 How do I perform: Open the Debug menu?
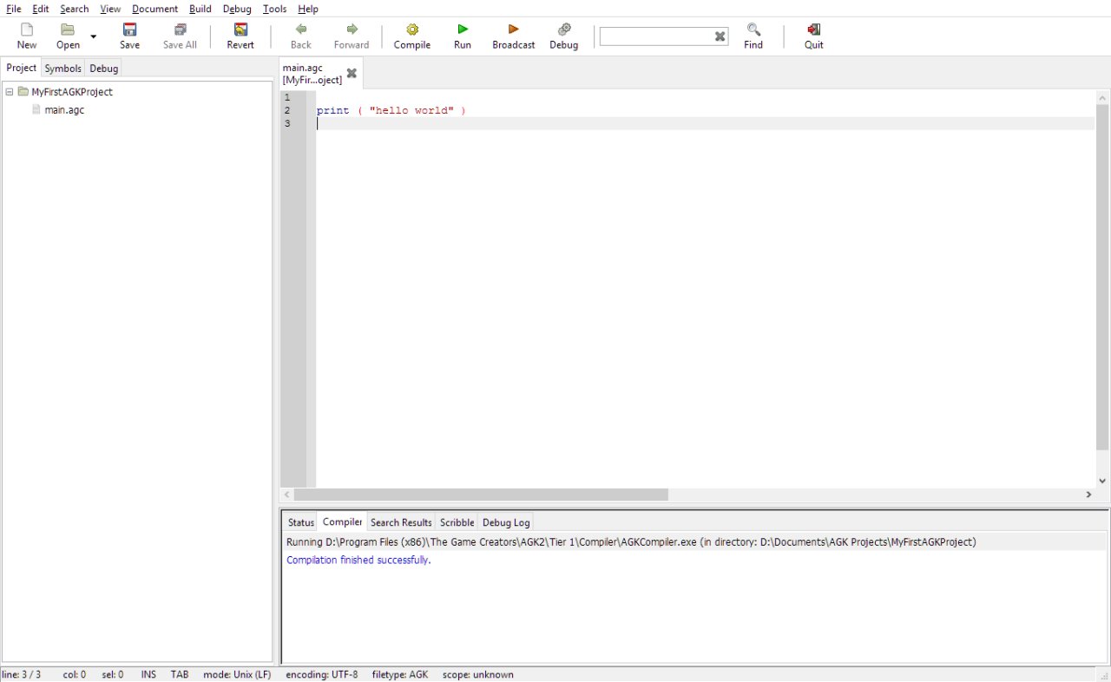pos(237,9)
